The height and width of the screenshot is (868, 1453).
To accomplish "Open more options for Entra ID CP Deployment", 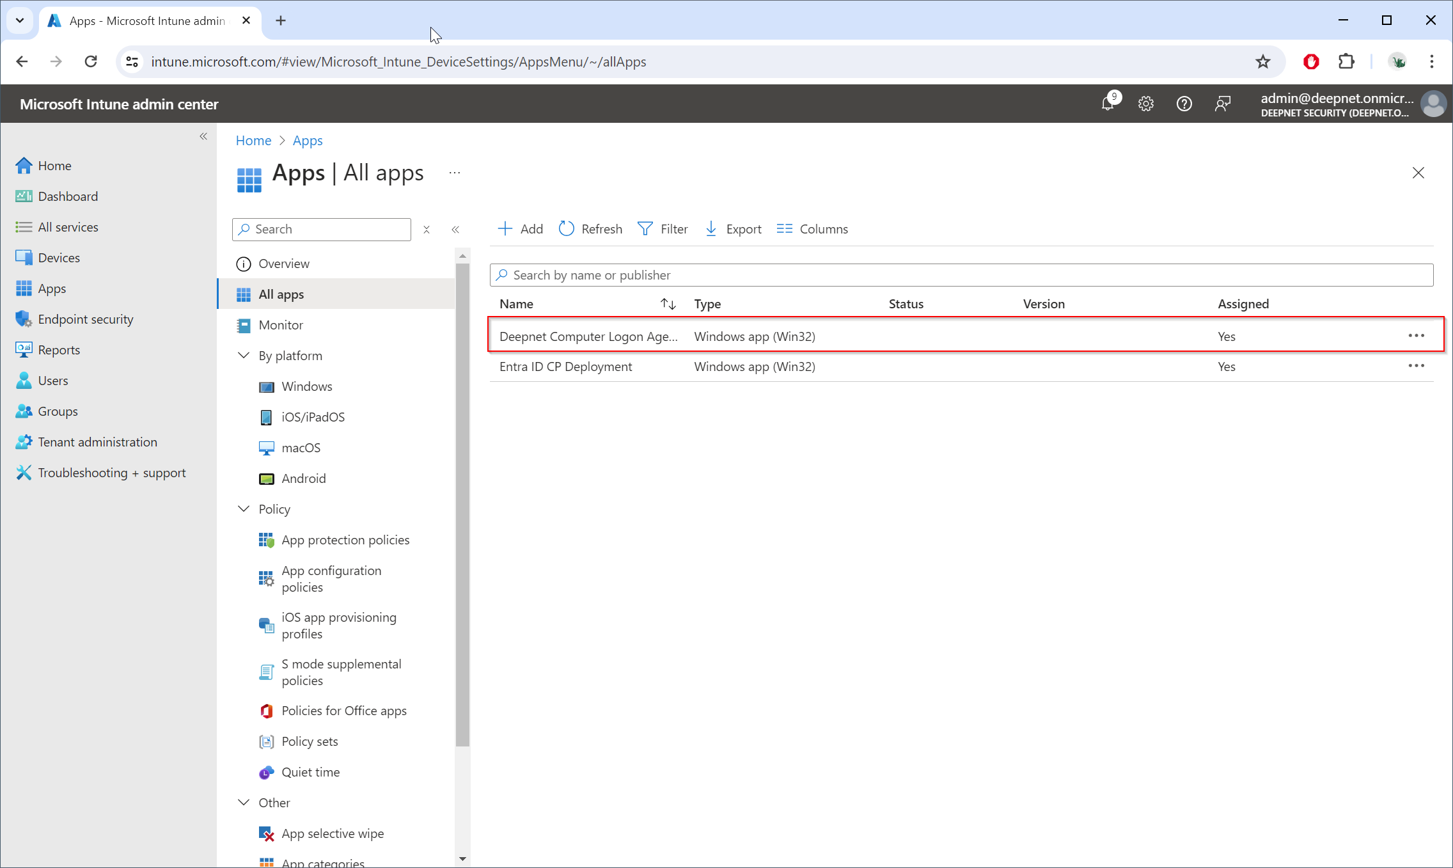I will coord(1416,367).
